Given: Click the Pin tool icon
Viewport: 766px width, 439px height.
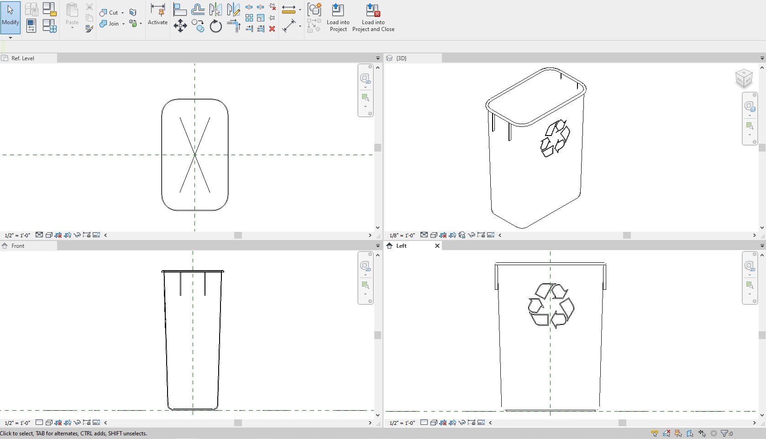Looking at the screenshot, I should [273, 18].
